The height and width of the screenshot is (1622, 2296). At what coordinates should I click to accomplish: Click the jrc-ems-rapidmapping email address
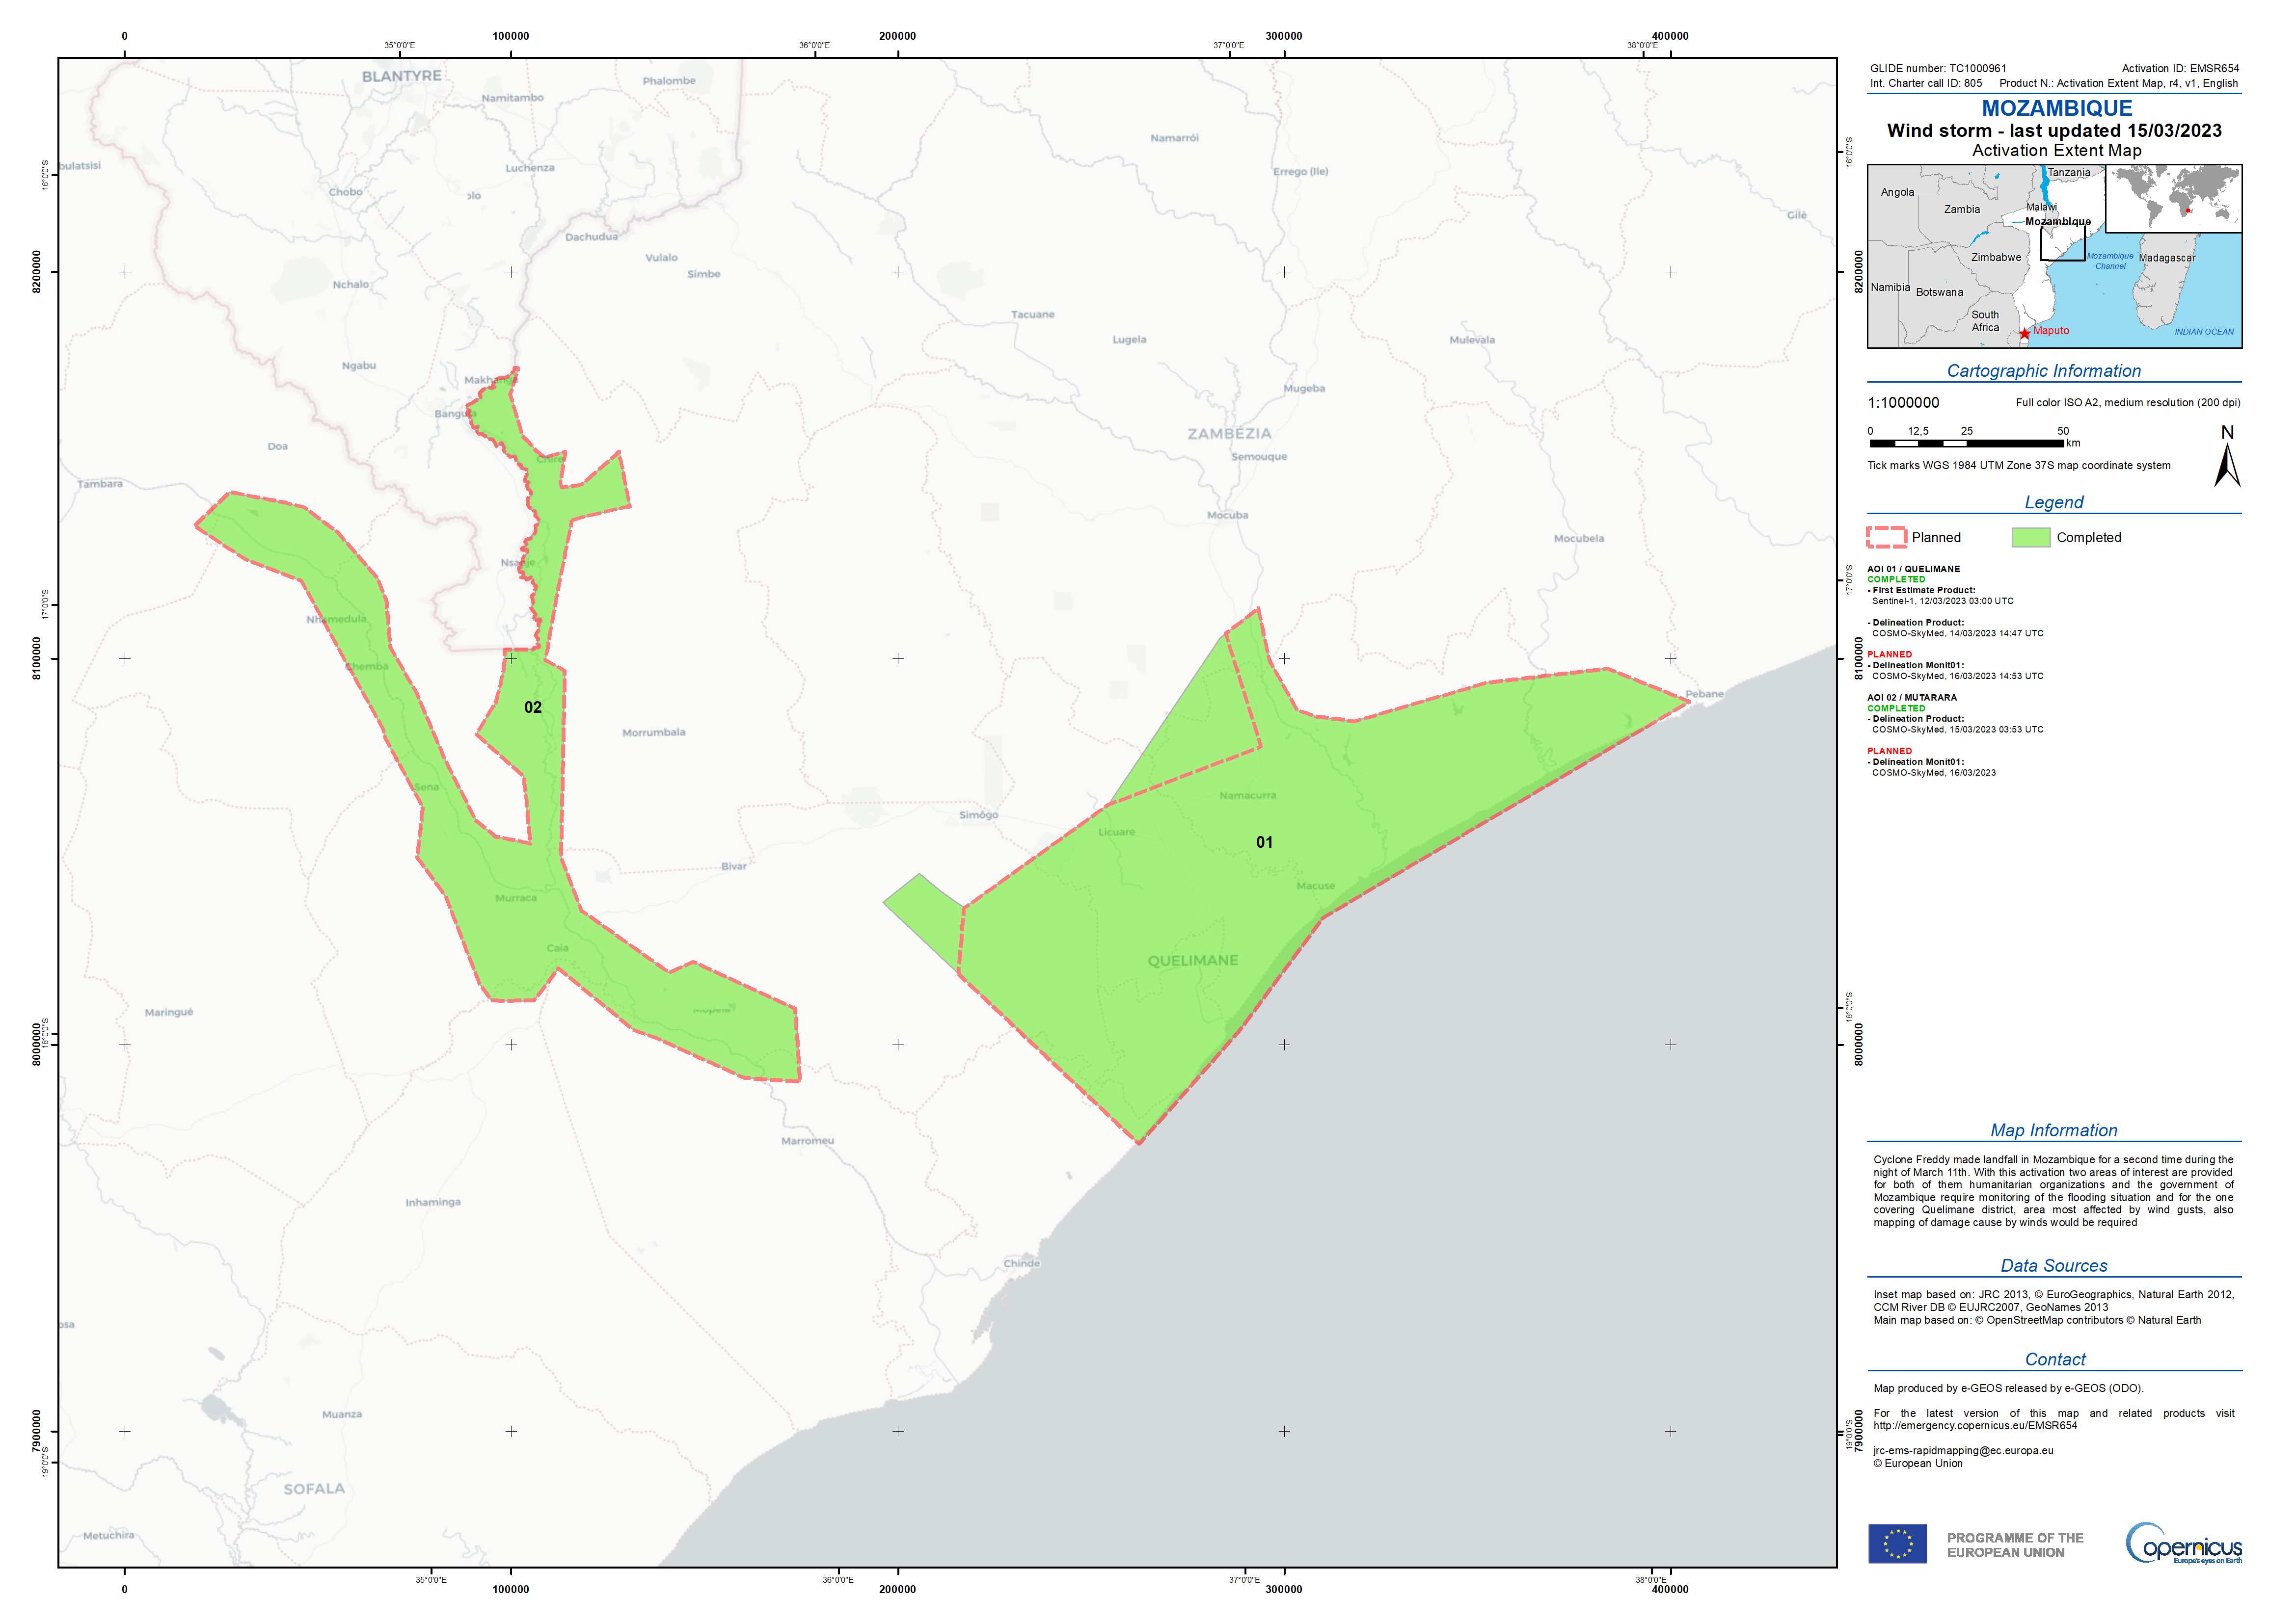[x=1963, y=1450]
